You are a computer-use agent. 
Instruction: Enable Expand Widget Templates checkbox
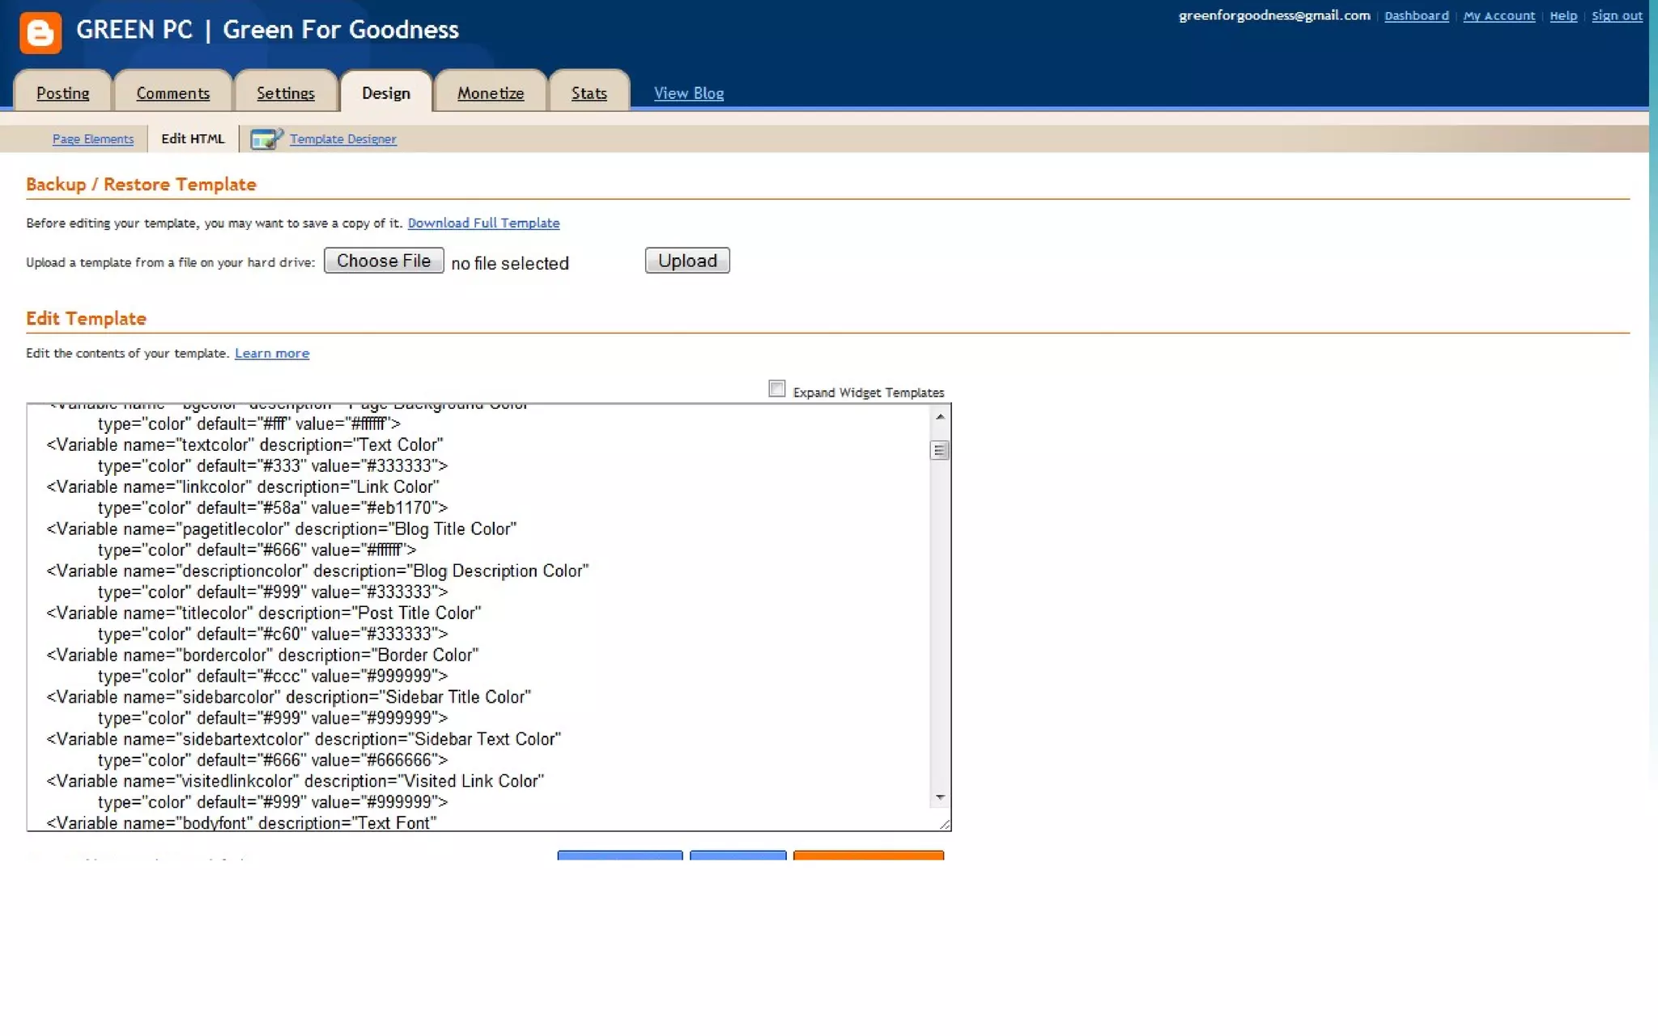(x=777, y=389)
